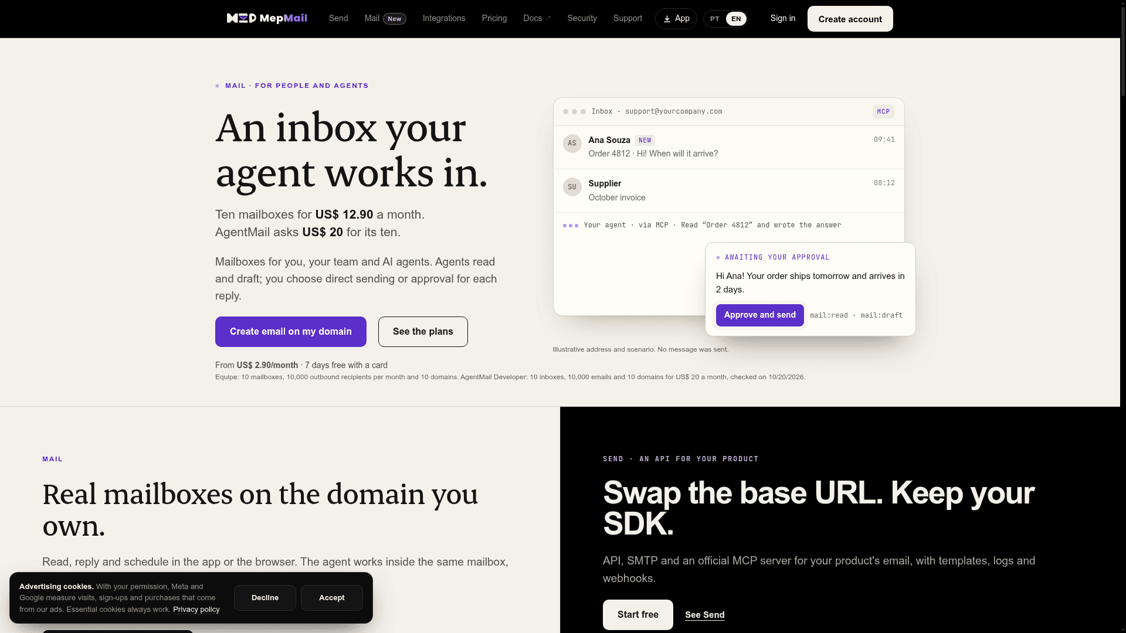Click the 09:41 timestamp
The image size is (1126, 633).
(x=884, y=139)
